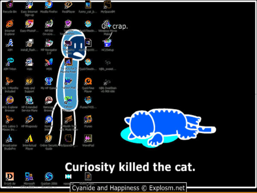
Task: Open the Yahoo! Mail shortcut
Action: point(69,81)
